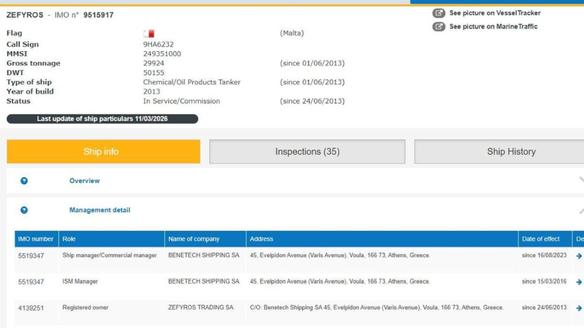Click IMO 5519347 in Ship manager row
Viewport: 584px width, 328px height.
[31, 256]
